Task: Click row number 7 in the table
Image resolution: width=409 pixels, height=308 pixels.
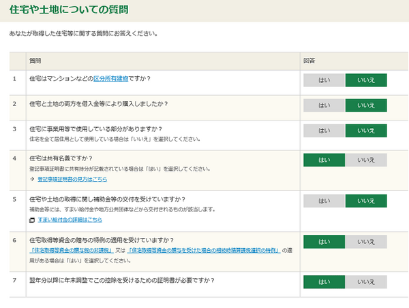Action: [x=14, y=280]
